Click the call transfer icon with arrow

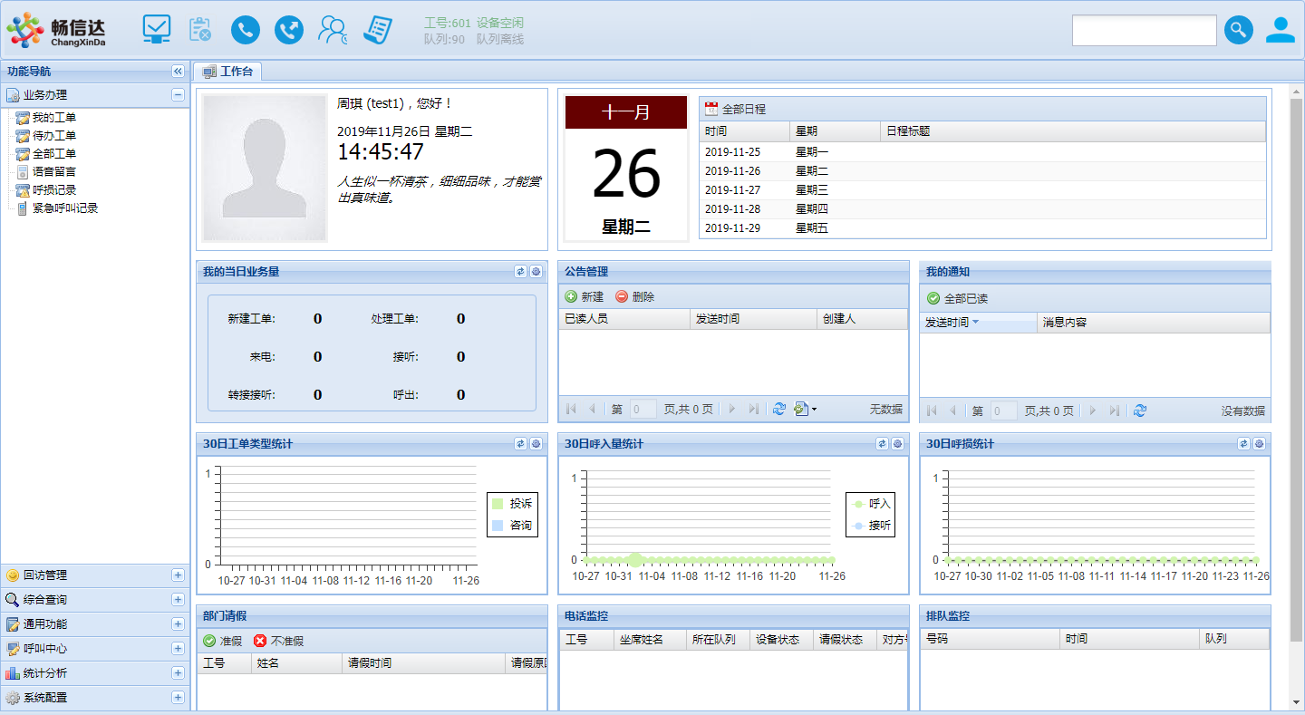click(x=289, y=30)
